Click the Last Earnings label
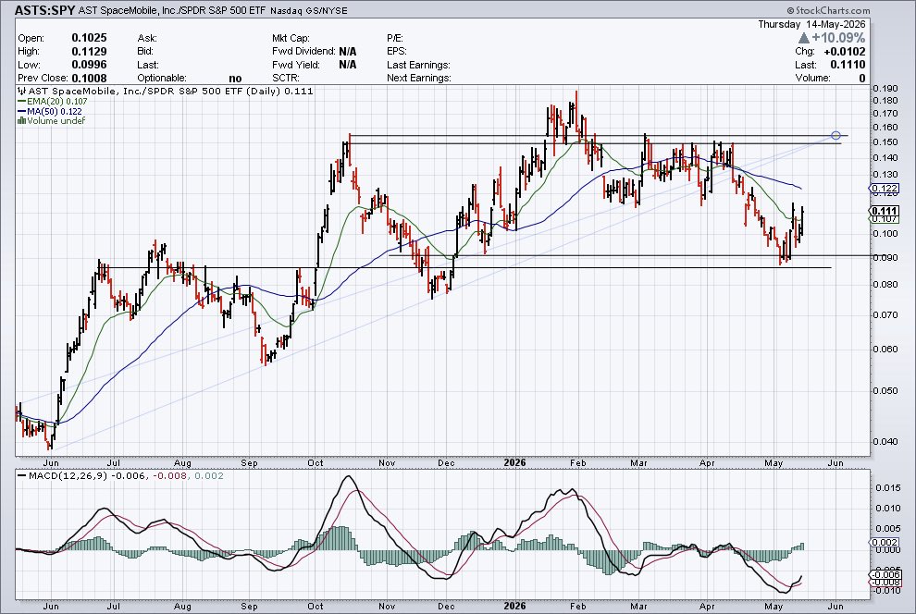 418,65
